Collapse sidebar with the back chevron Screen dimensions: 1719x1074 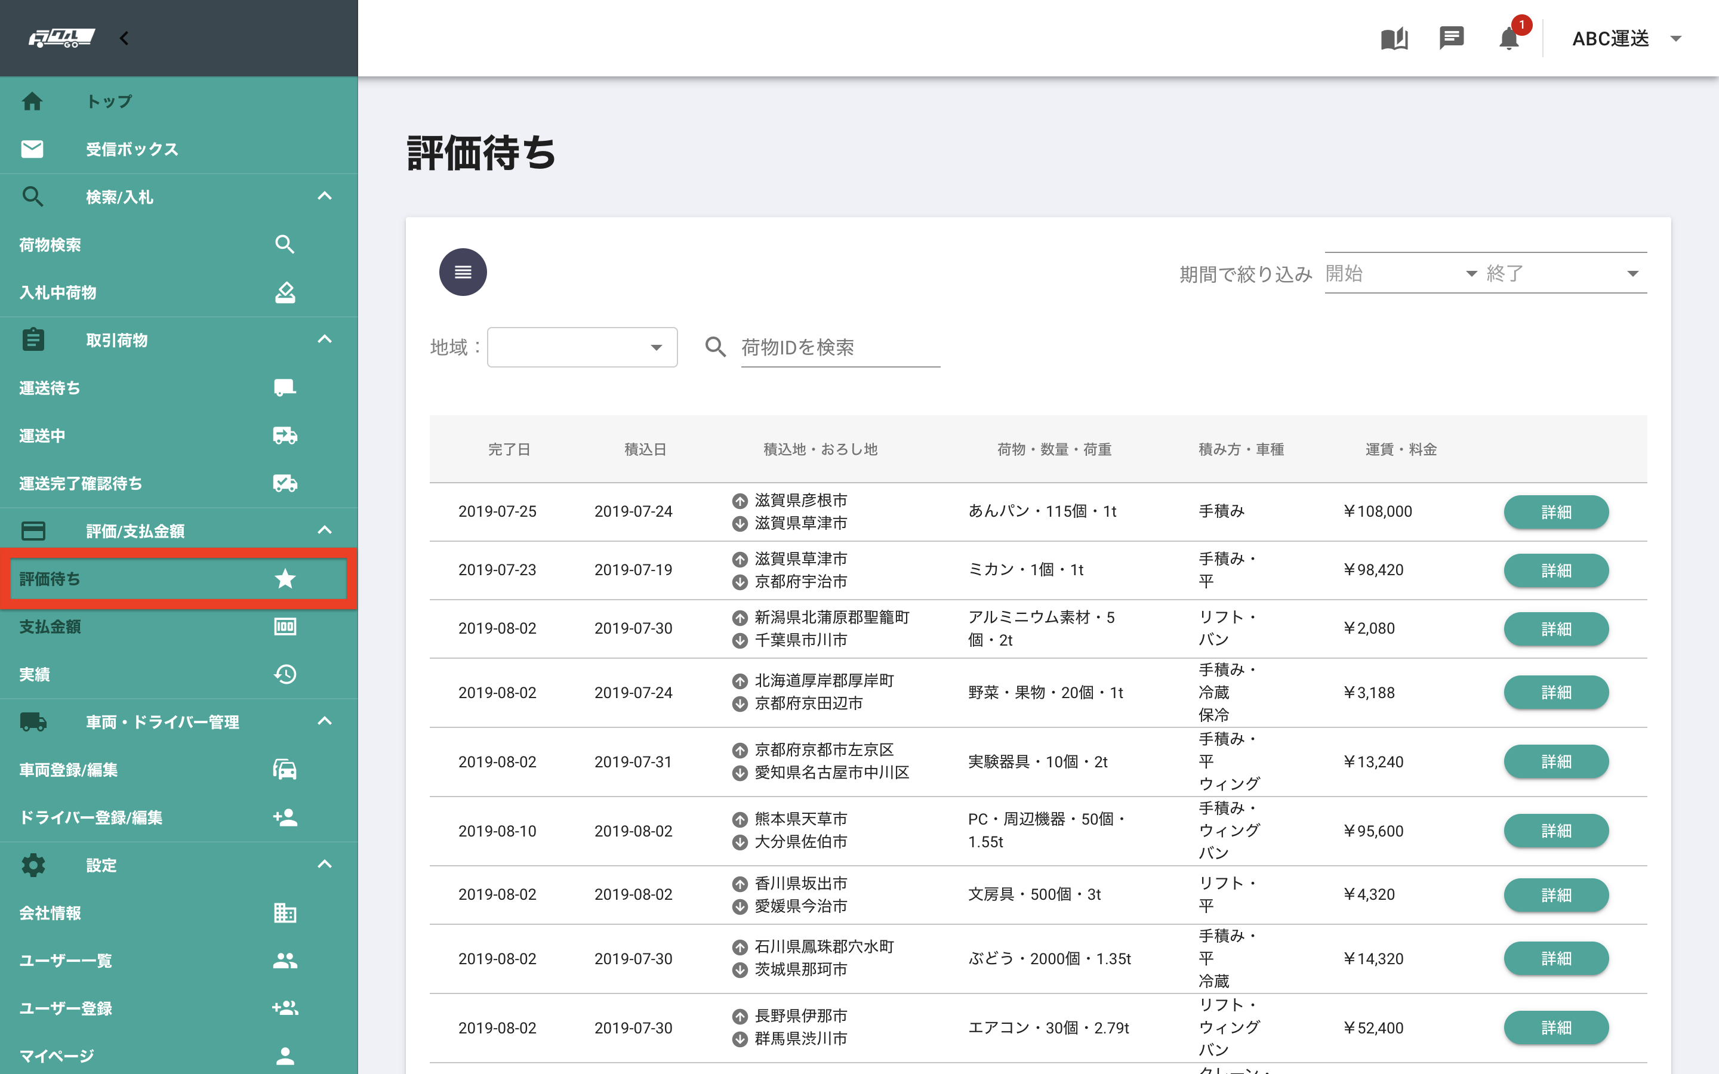click(124, 38)
